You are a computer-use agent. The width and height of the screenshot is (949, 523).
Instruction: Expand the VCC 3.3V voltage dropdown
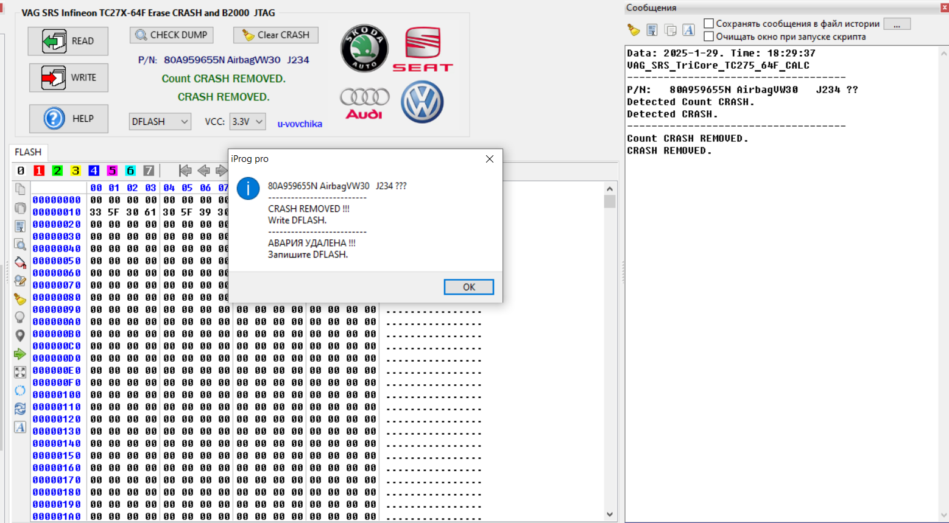pos(247,122)
